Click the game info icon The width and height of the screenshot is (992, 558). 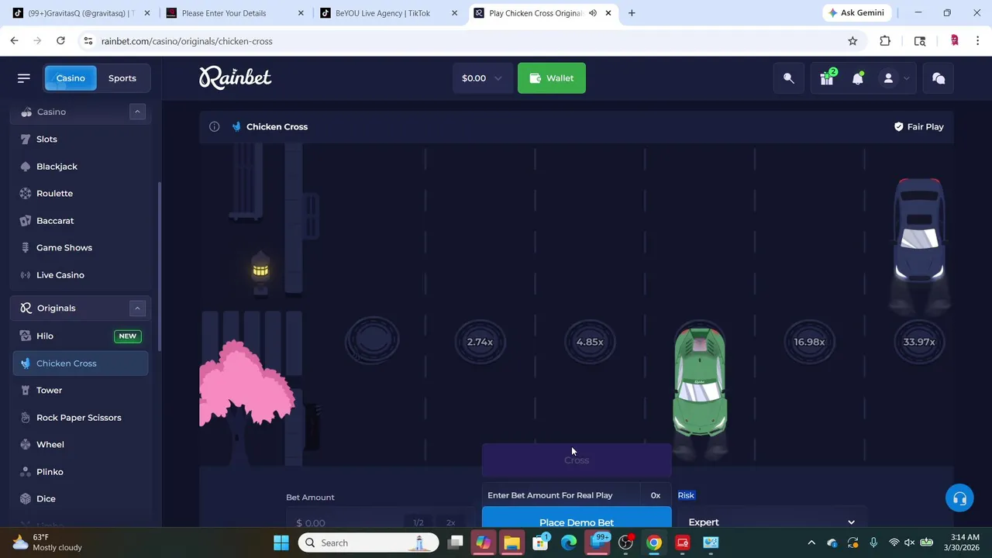(x=214, y=126)
